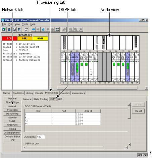Click the green port on slot 12 card

tap(114, 64)
